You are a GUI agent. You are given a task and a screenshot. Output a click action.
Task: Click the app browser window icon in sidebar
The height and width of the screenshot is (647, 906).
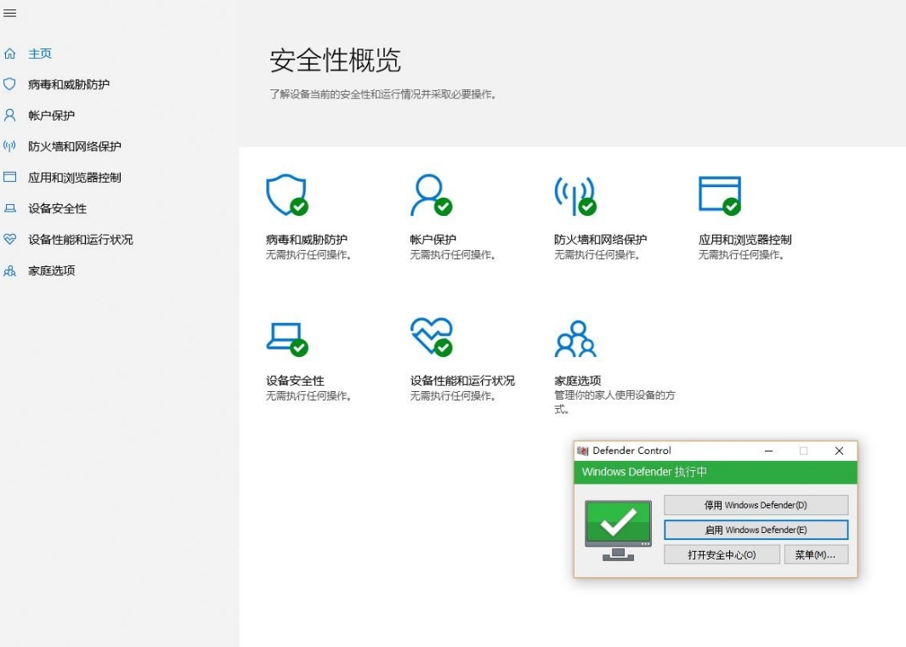pos(10,177)
